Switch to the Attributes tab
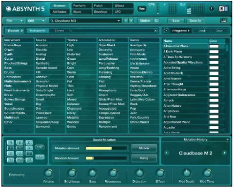This screenshot has width=234, height=188. 59,12
